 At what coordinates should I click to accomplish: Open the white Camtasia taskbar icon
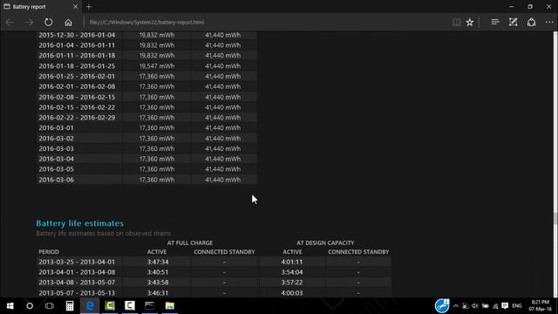tap(130, 306)
